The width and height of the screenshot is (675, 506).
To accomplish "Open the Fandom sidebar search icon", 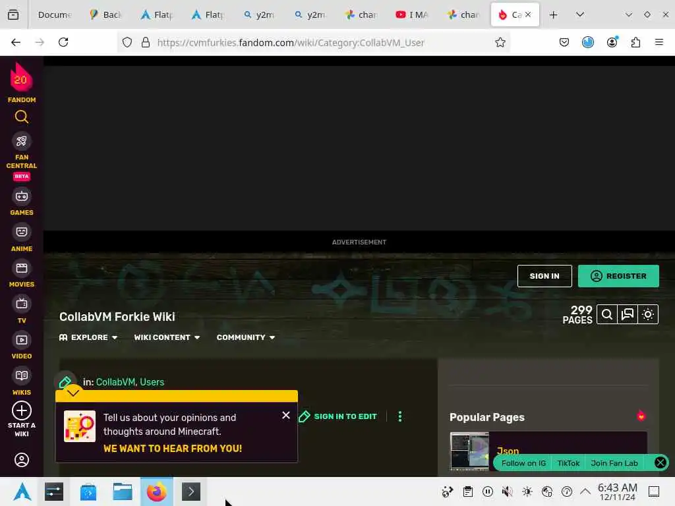I will 22,117.
